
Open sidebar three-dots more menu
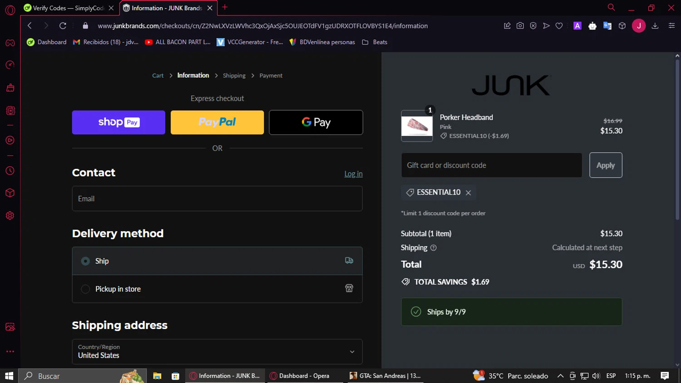pos(10,351)
